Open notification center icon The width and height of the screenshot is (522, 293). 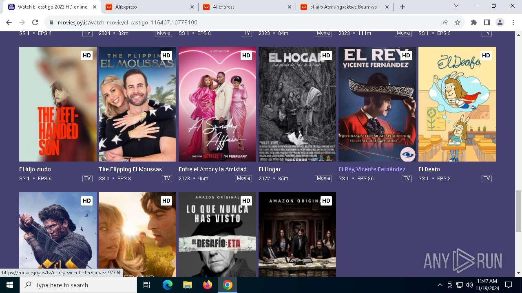[x=509, y=285]
